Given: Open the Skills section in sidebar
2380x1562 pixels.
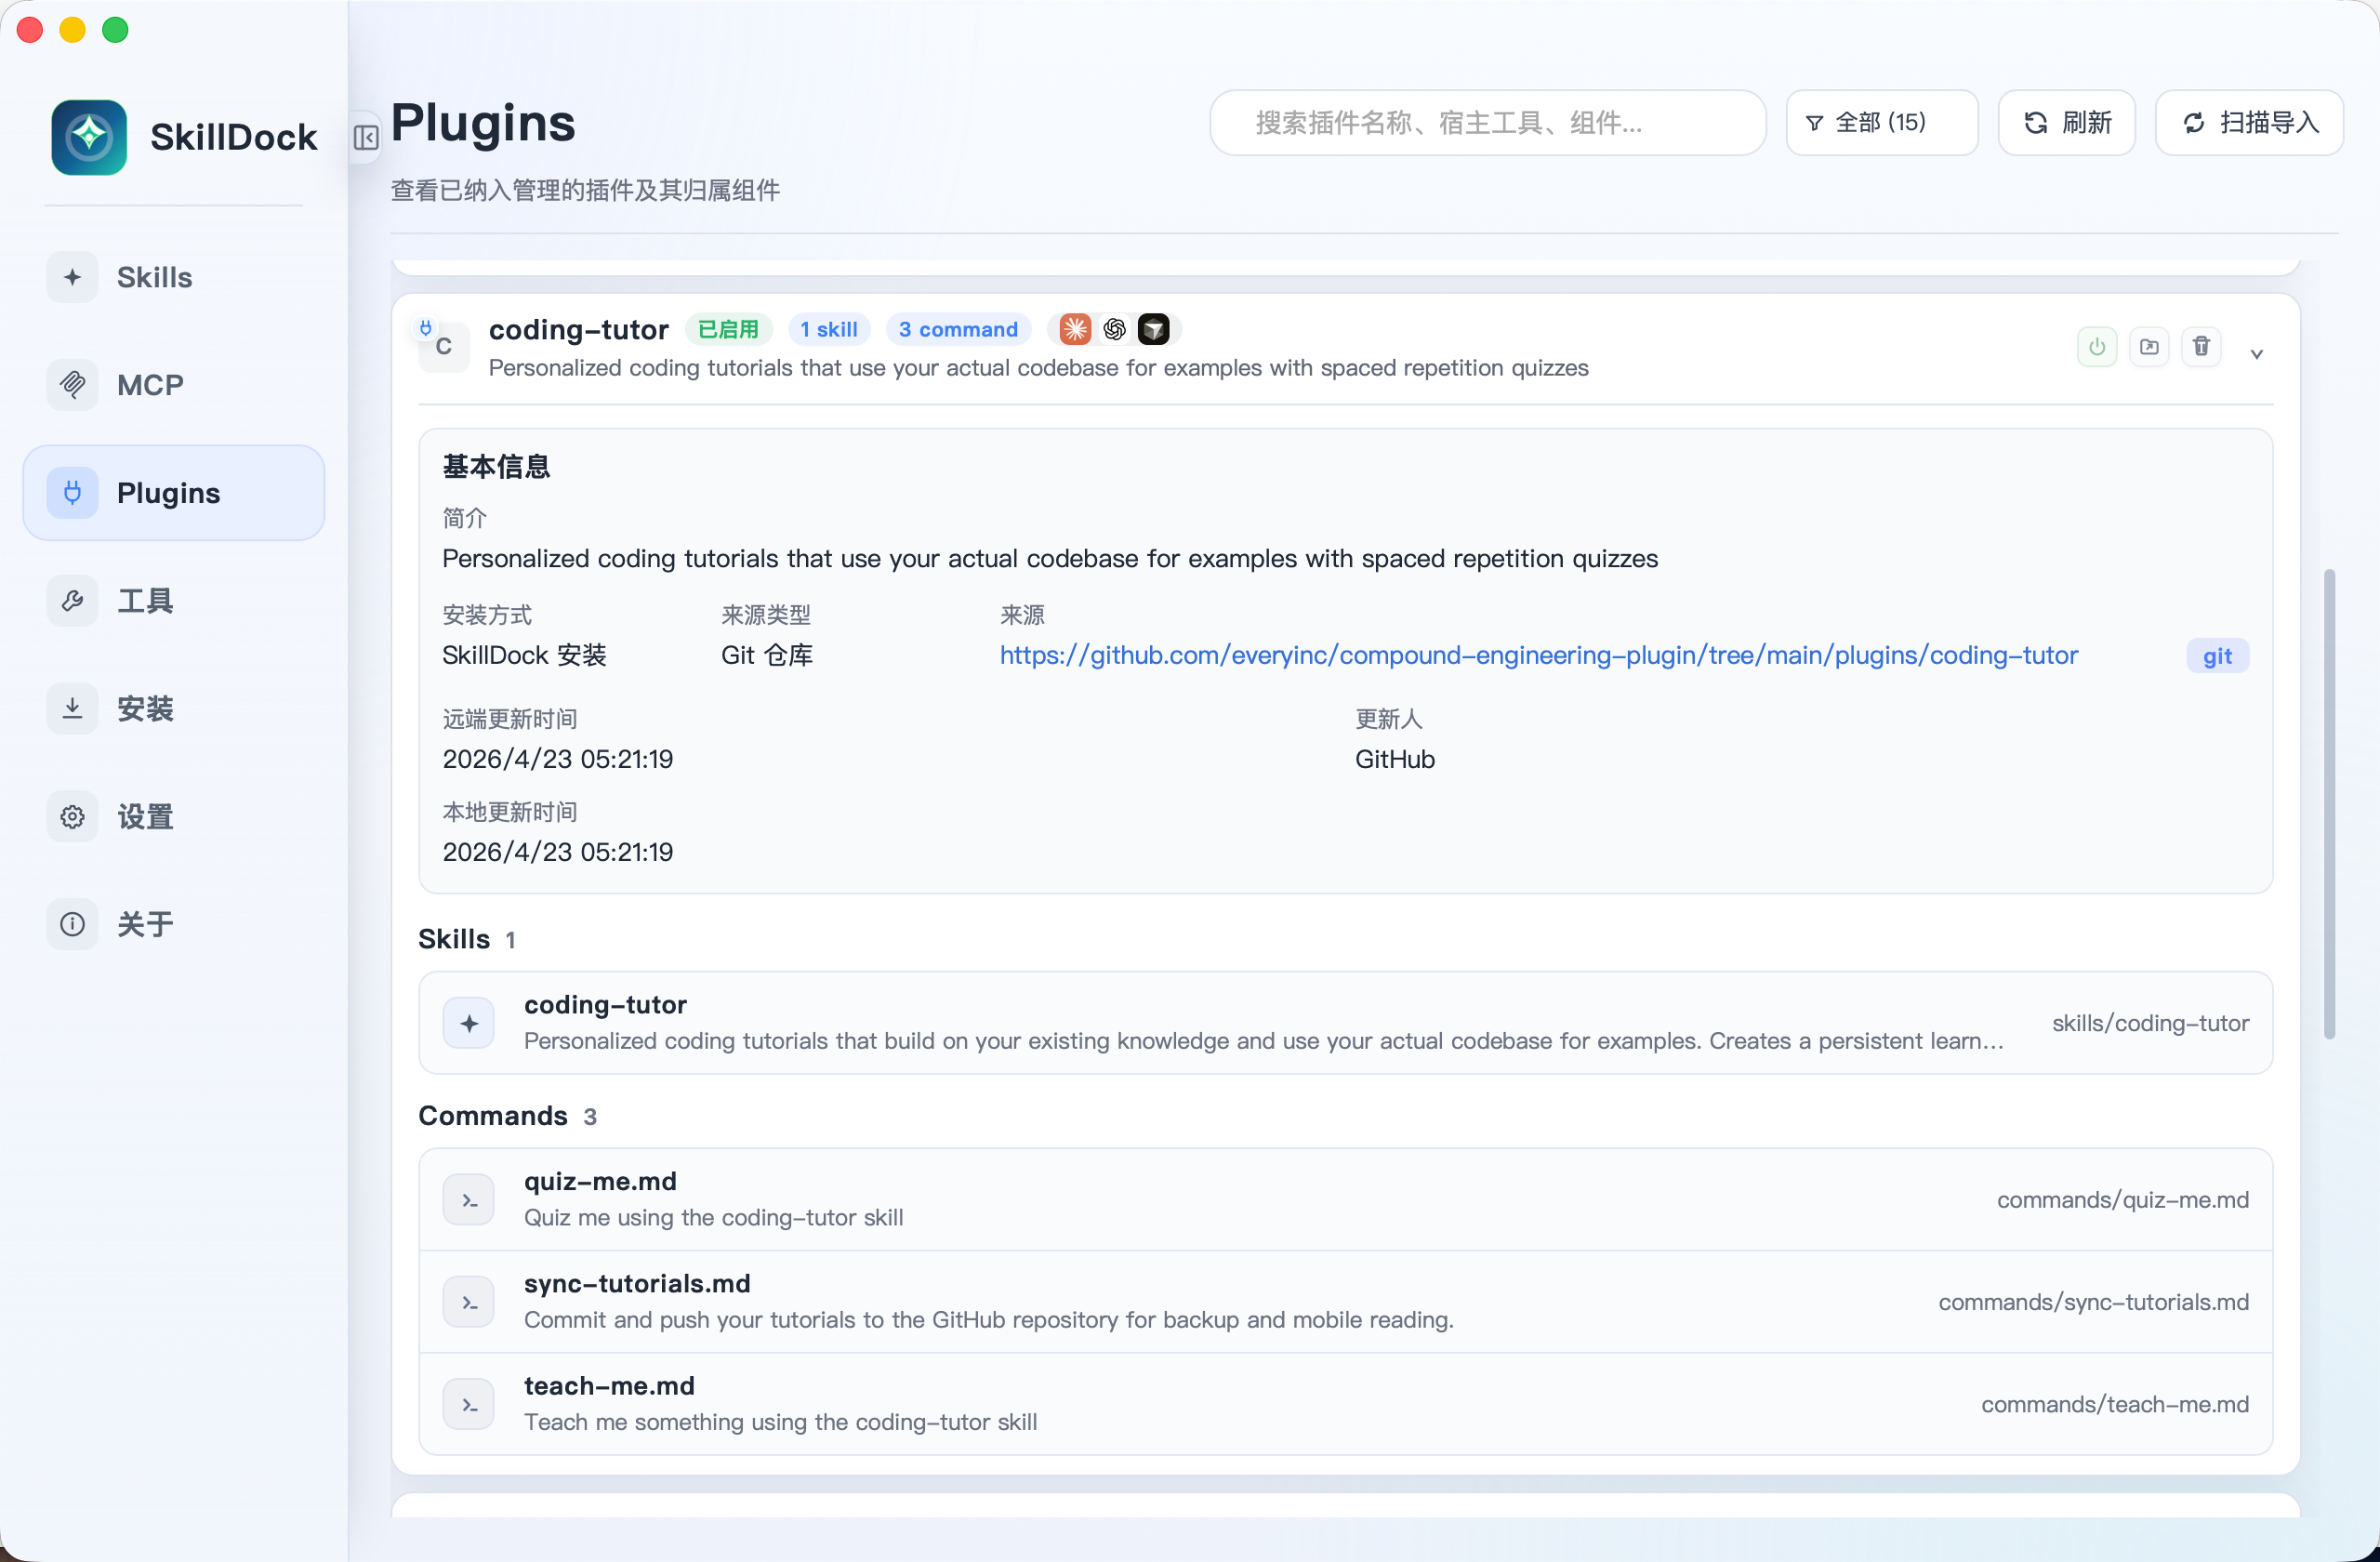Looking at the screenshot, I should point(173,277).
